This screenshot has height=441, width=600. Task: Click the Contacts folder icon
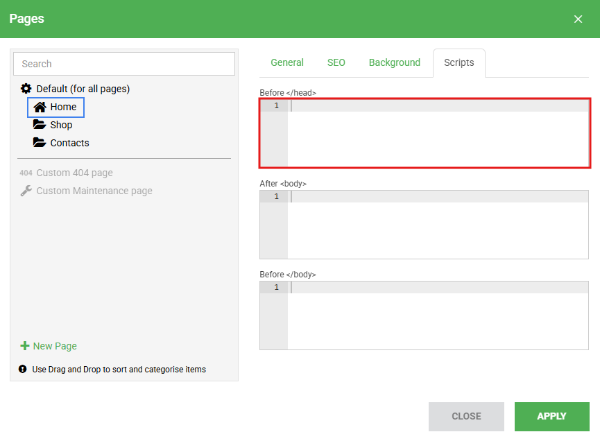pyautogui.click(x=40, y=143)
